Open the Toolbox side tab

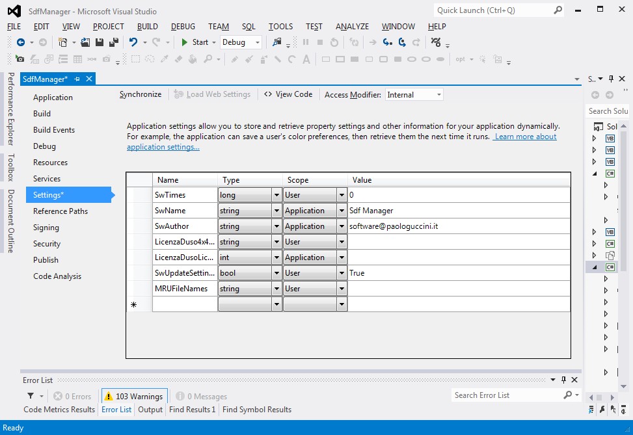[11, 167]
